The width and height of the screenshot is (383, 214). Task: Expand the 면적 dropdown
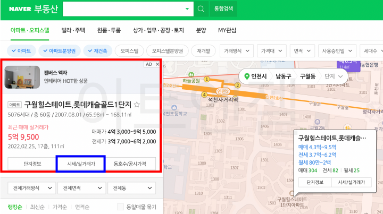tap(302, 51)
